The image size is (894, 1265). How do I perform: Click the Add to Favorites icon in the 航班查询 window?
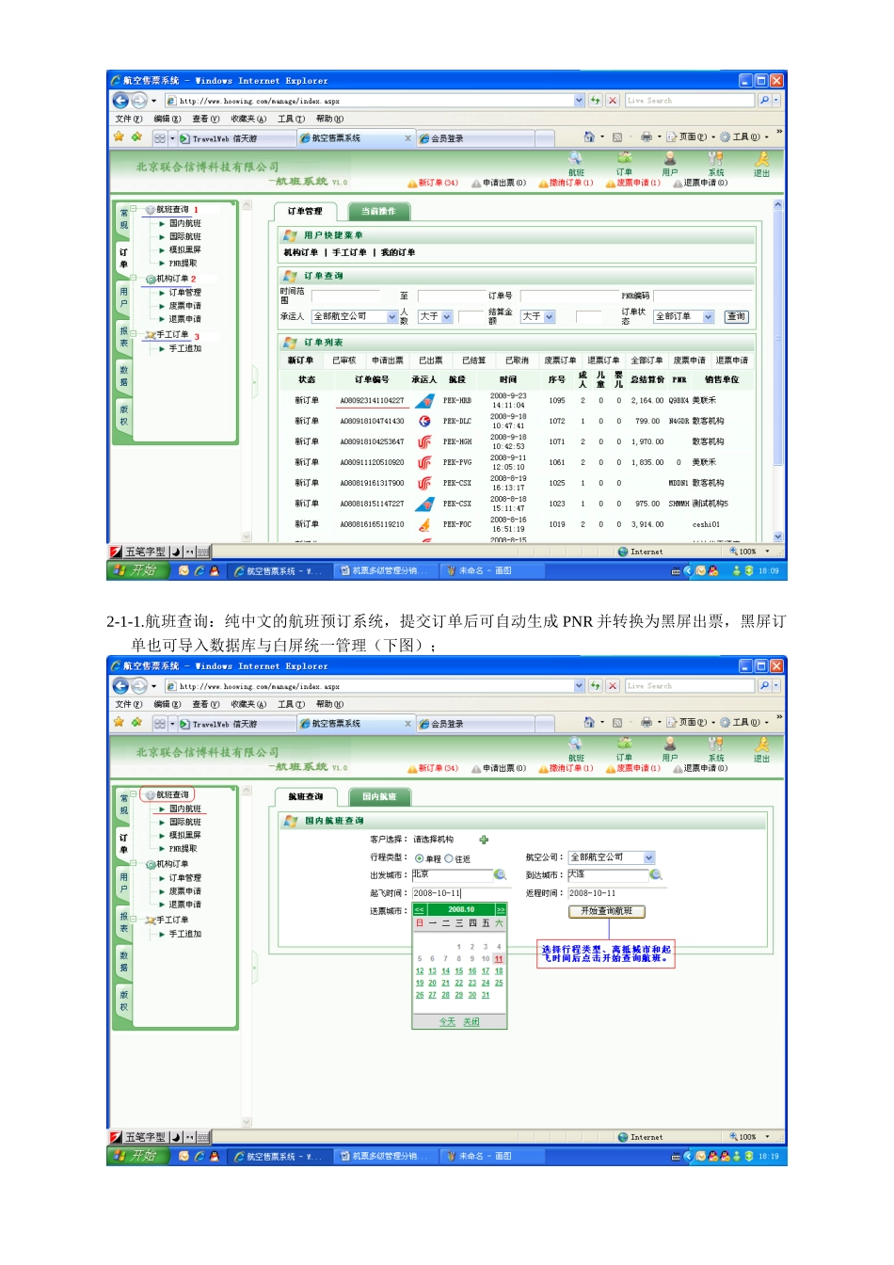(136, 722)
